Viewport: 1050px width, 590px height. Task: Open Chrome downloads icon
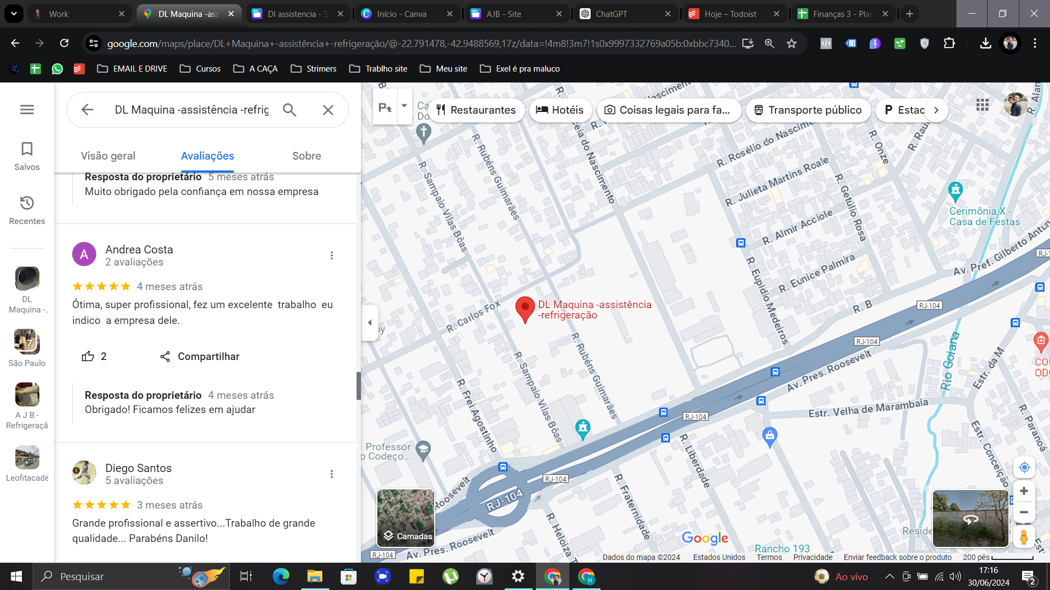985,43
